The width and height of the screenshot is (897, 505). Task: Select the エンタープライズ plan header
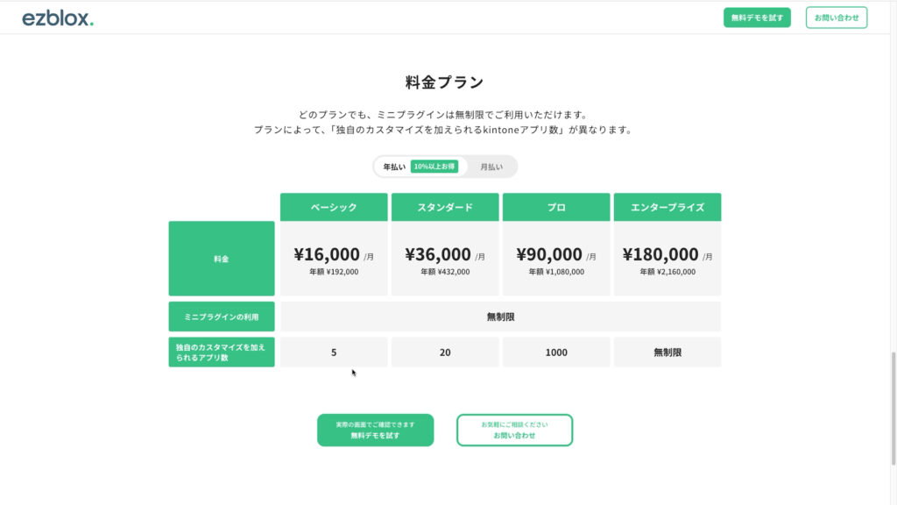click(667, 207)
